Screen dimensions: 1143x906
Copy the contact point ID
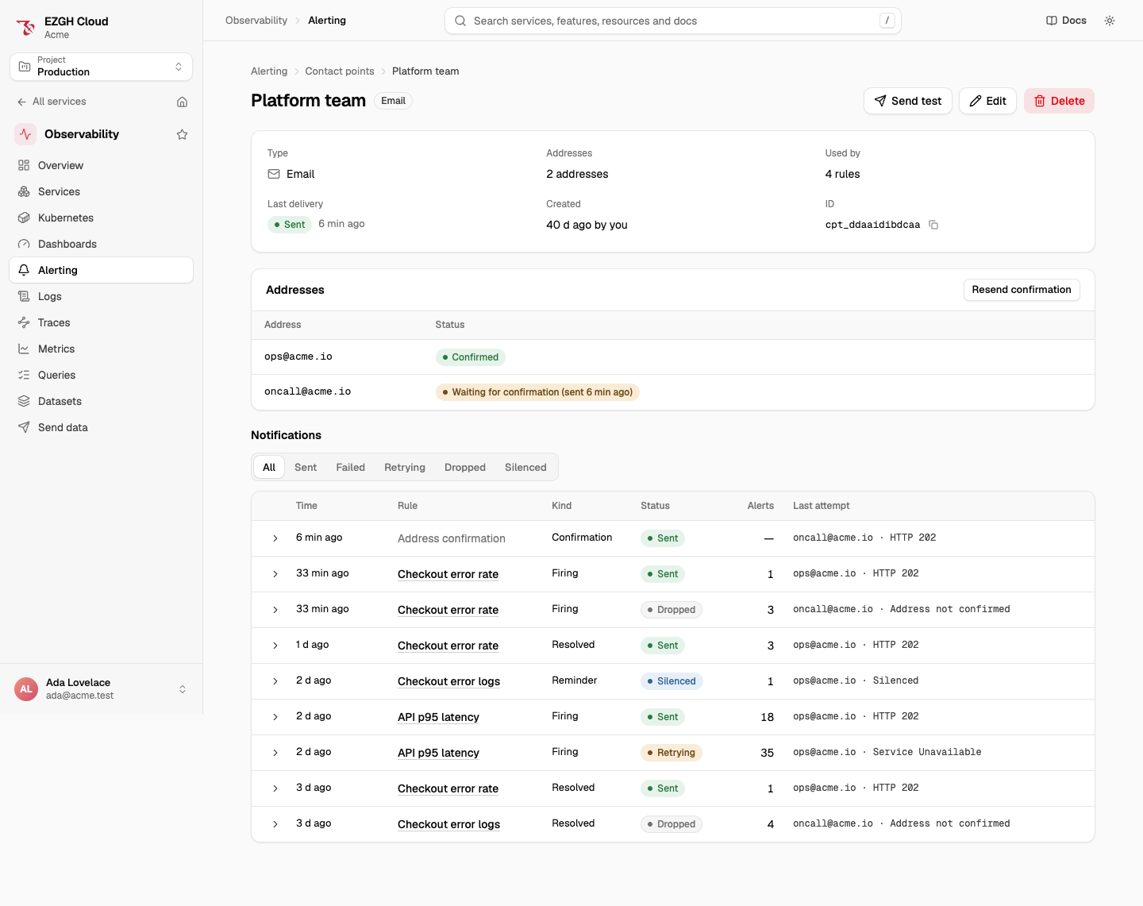933,225
